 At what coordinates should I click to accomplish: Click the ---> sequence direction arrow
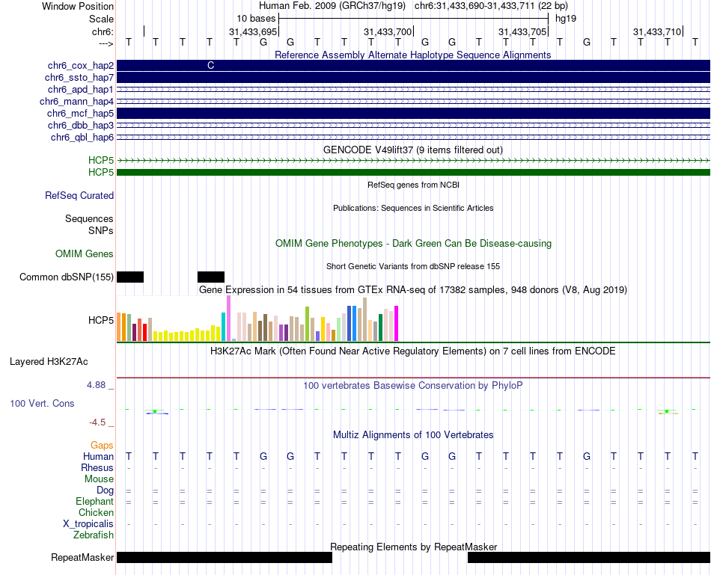click(x=106, y=43)
